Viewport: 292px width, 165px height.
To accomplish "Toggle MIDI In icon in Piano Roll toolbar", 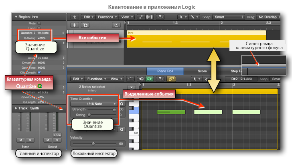I will [x=141, y=79].
